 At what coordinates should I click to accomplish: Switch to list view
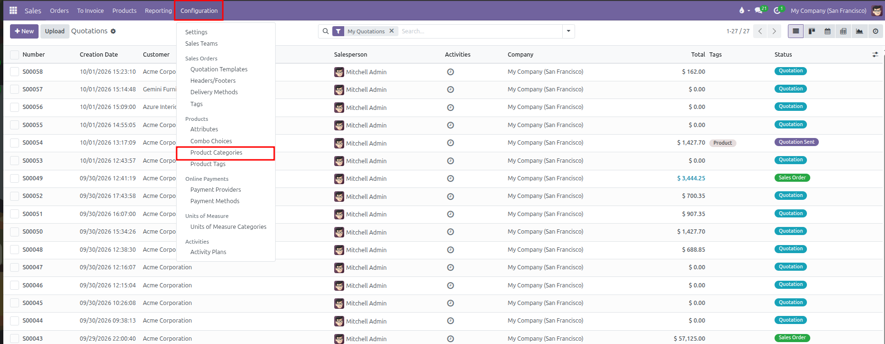[x=796, y=31]
